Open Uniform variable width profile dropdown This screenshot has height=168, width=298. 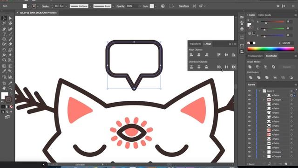(90, 6)
